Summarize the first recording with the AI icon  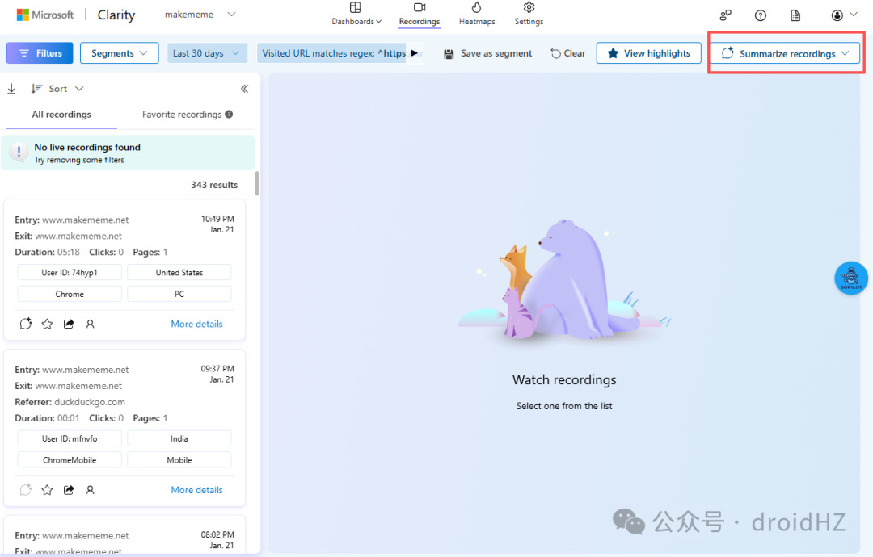click(x=26, y=324)
